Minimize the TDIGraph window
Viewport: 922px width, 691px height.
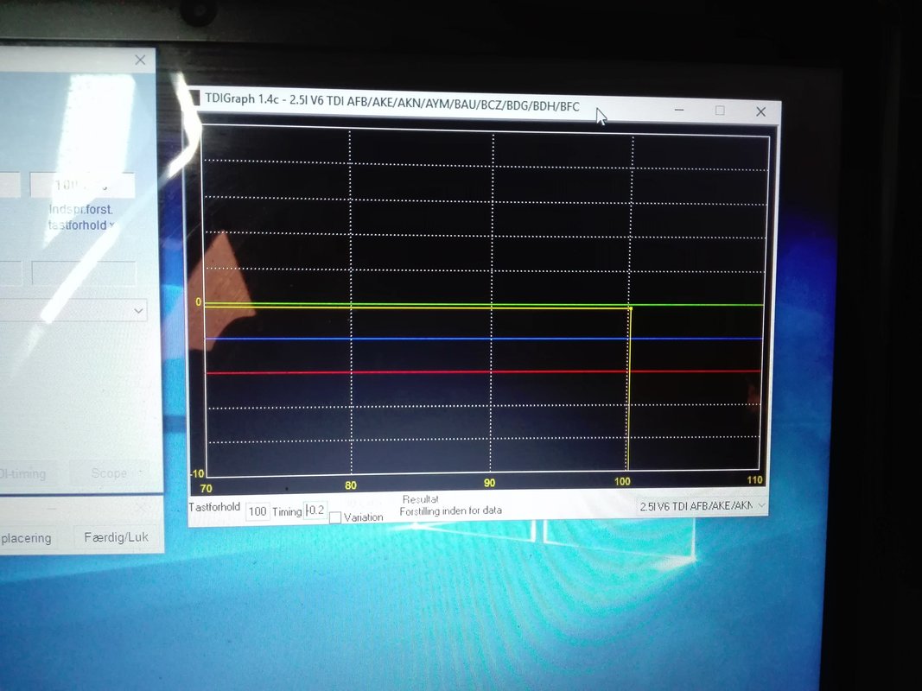pos(679,111)
